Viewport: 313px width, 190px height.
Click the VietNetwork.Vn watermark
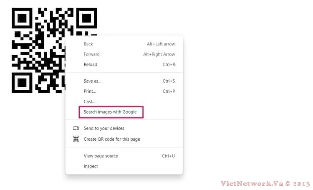(265, 183)
